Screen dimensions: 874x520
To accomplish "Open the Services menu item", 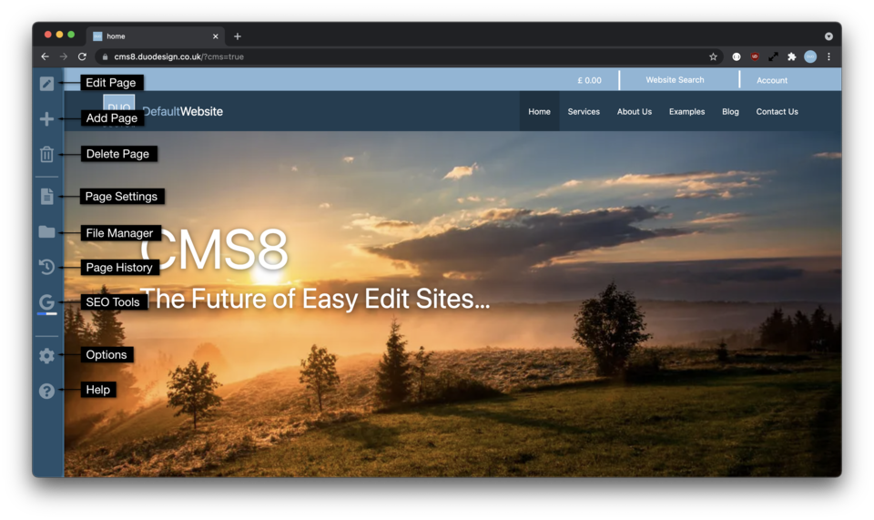I will 584,111.
